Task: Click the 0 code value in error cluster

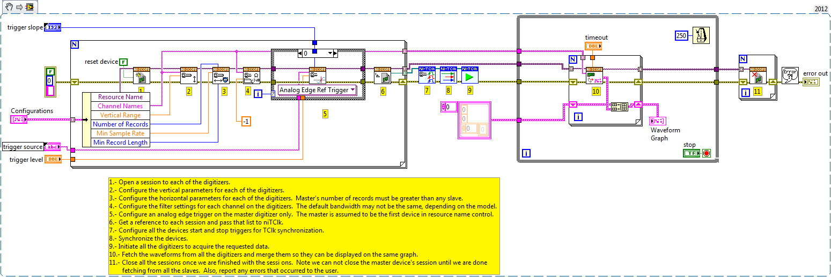Action: click(x=50, y=80)
